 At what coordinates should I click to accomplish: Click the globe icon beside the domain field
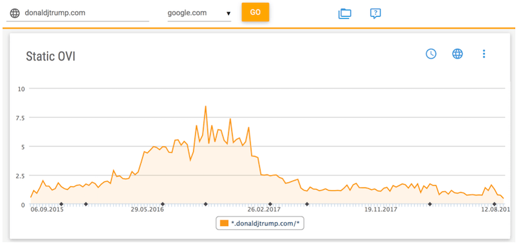tap(14, 13)
